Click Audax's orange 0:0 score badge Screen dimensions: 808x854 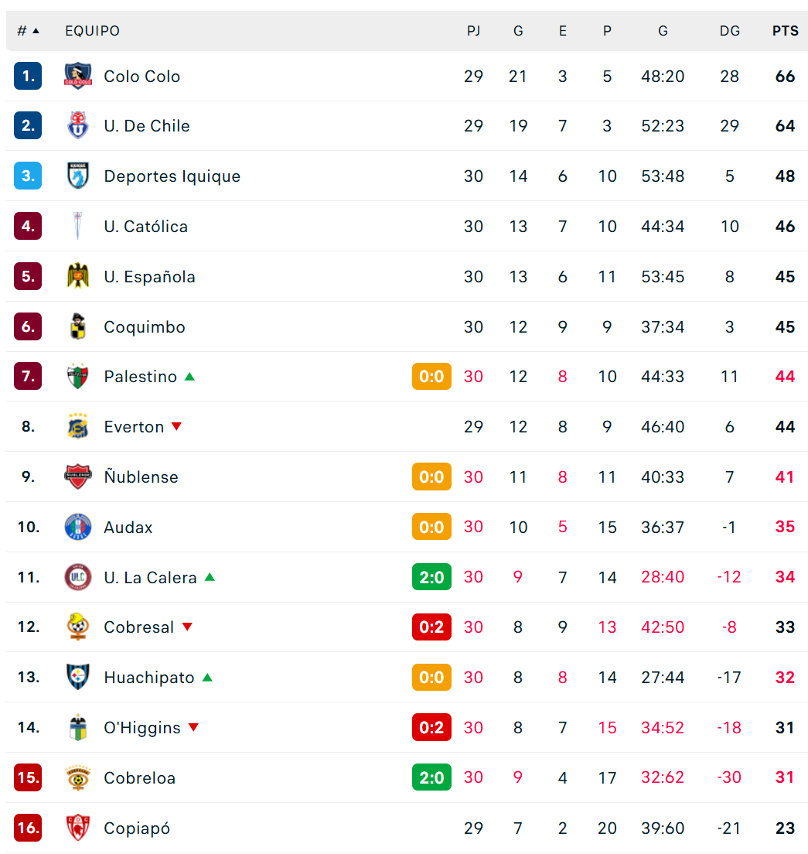(x=431, y=527)
